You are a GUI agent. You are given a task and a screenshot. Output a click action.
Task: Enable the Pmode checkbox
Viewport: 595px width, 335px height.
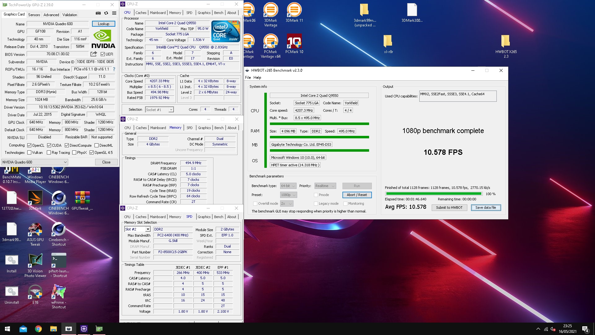coord(316,195)
